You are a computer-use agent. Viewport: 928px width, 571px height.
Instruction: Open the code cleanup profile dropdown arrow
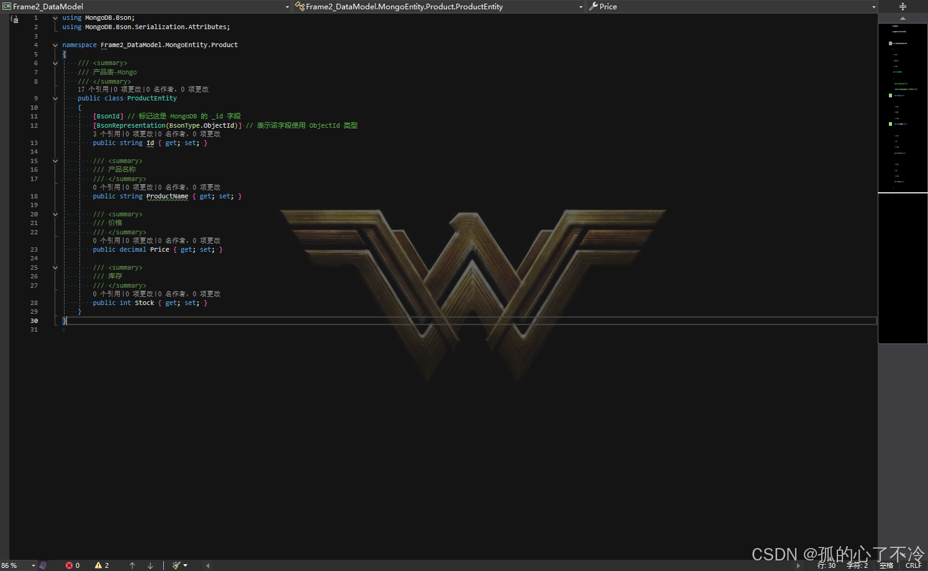pyautogui.click(x=185, y=565)
